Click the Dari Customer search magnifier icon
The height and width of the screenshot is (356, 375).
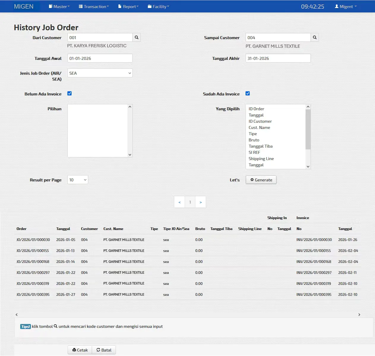click(137, 37)
